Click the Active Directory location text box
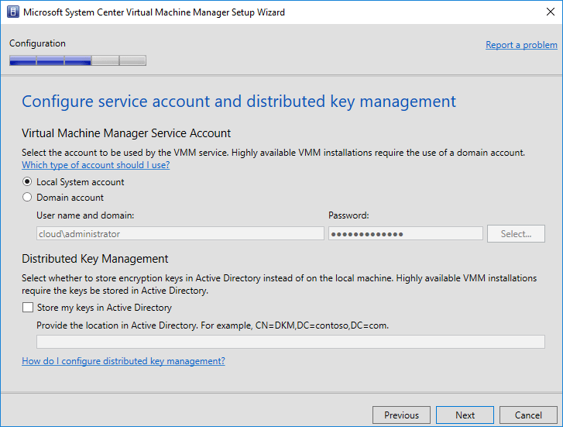Screen dimensions: 563x427 [x=290, y=342]
